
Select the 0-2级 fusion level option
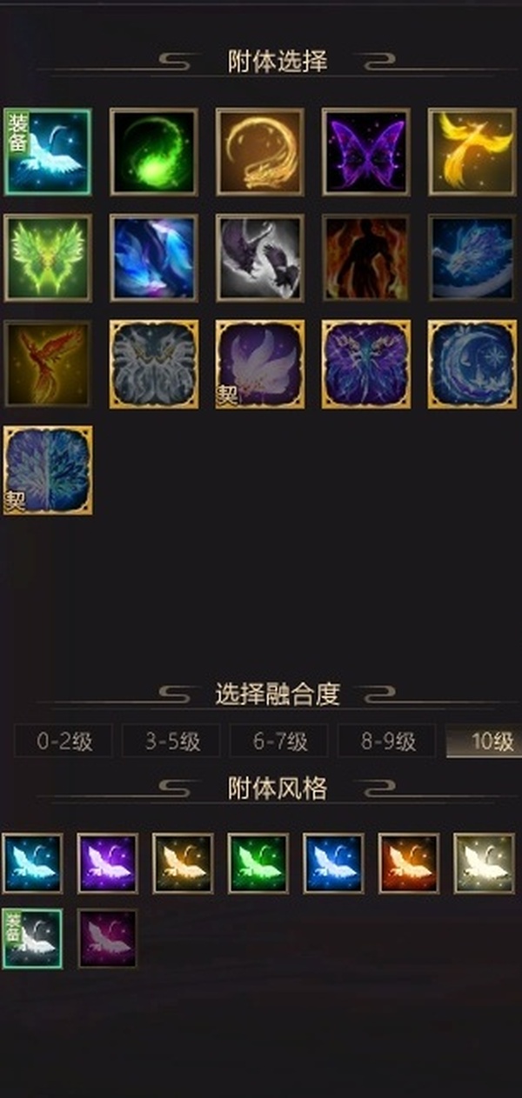point(64,742)
